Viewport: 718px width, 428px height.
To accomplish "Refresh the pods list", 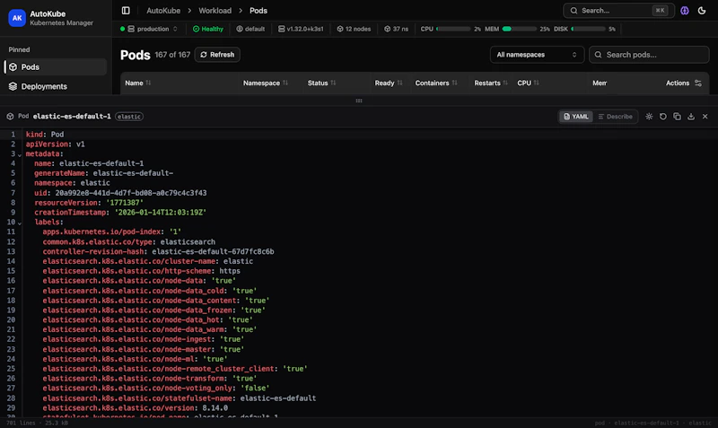I will pos(217,55).
